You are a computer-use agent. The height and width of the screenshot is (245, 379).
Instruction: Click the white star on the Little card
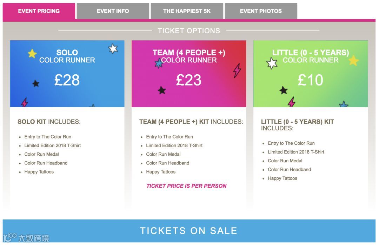[x=272, y=63]
